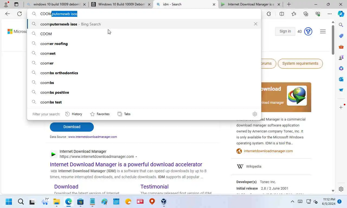347x208 pixels.
Task: Open the sidebar Shopping tag icon
Action: click(x=341, y=36)
